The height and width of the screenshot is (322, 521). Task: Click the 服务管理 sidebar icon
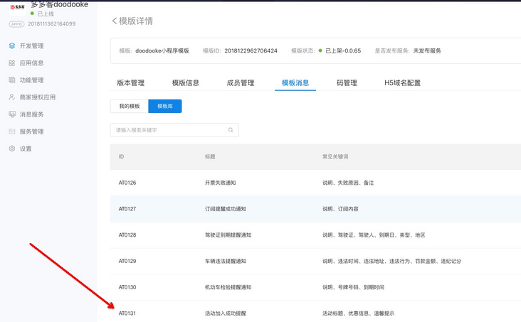[12, 132]
